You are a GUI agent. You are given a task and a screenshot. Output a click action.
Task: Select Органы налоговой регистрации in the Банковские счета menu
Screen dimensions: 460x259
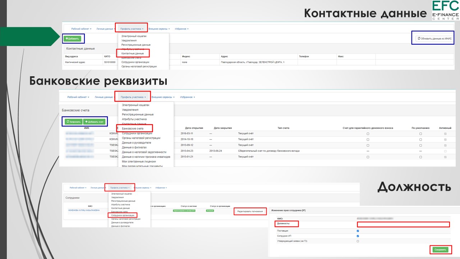[x=141, y=138]
